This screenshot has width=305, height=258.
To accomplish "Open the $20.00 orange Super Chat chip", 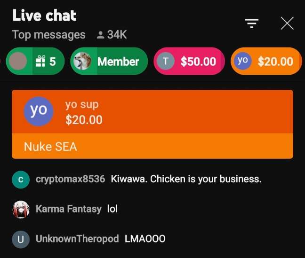I will pos(266,61).
